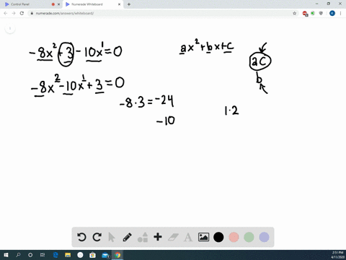View site security lock info
346x260 pixels.
click(32, 13)
